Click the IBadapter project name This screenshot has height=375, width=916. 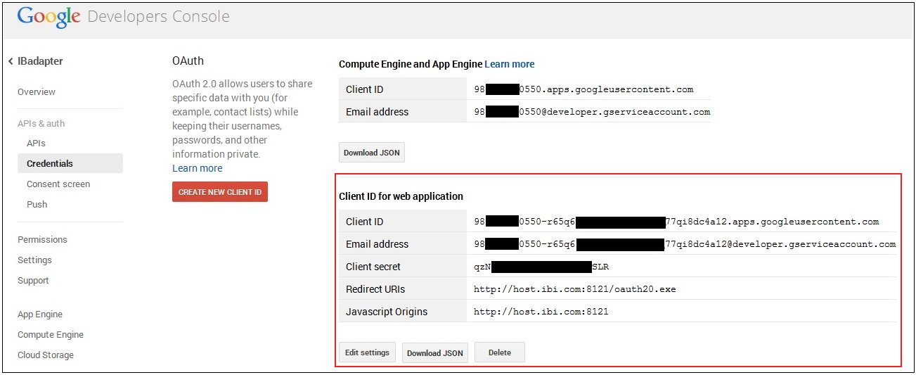40,61
